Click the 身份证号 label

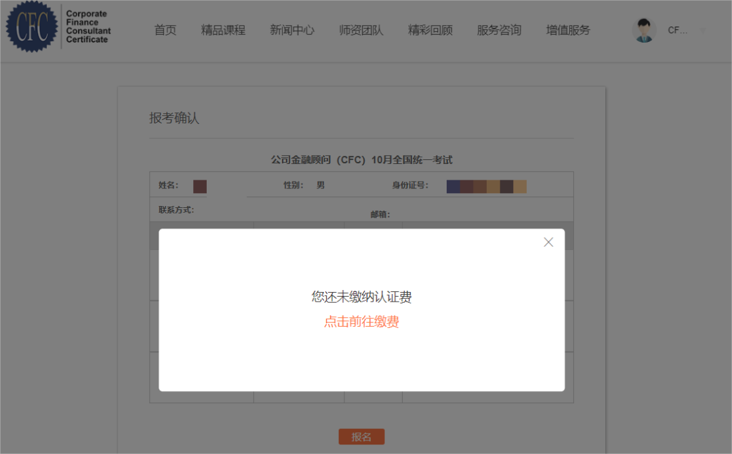410,185
